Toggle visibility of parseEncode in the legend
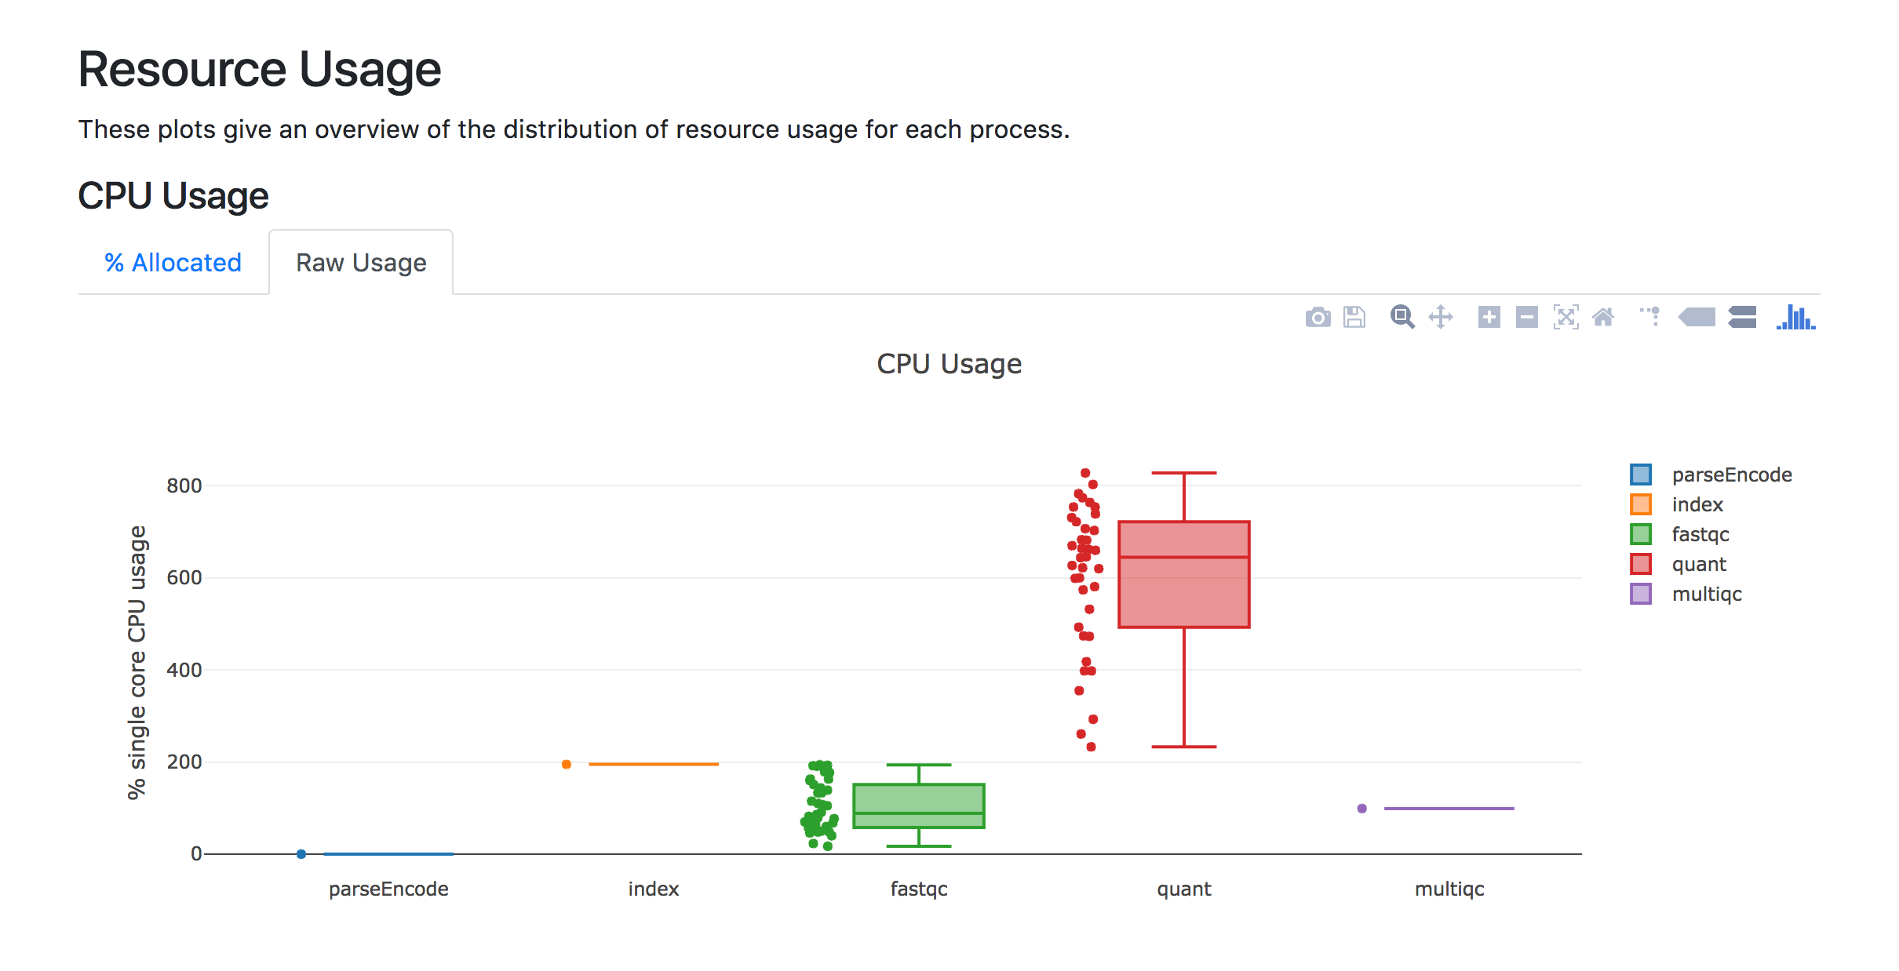This screenshot has width=1899, height=971. (1730, 475)
